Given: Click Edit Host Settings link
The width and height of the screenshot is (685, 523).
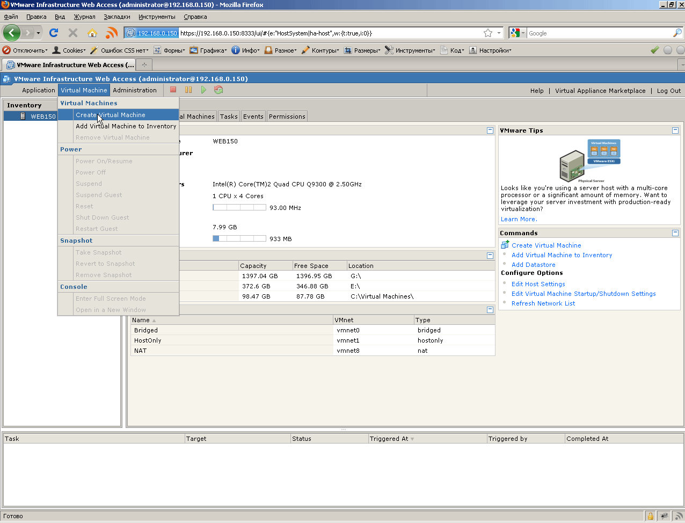Looking at the screenshot, I should (538, 284).
